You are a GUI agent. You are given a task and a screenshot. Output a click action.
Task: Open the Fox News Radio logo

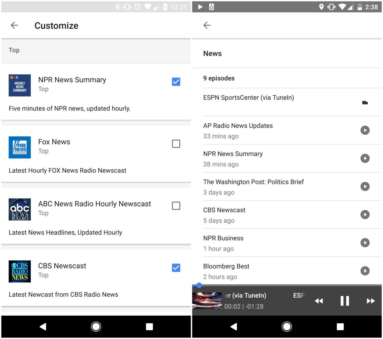20,147
